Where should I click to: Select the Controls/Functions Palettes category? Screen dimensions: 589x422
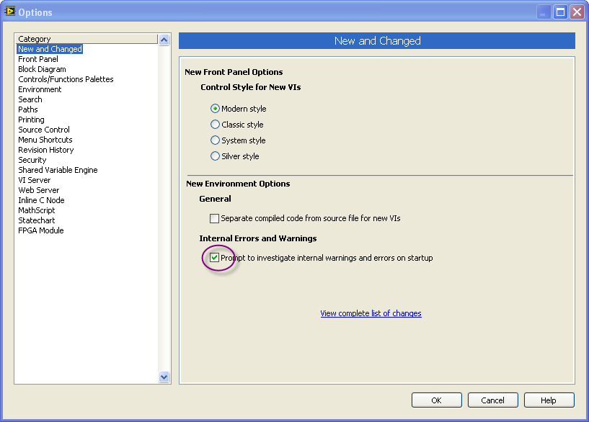pyautogui.click(x=66, y=79)
